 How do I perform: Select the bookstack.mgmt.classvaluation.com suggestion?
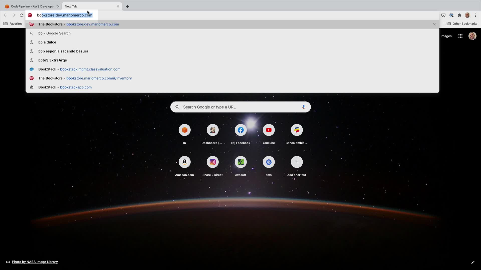90,69
